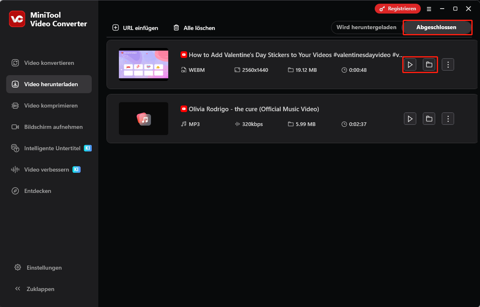Click the Video verbessern waveform icon
The height and width of the screenshot is (307, 480).
15,170
